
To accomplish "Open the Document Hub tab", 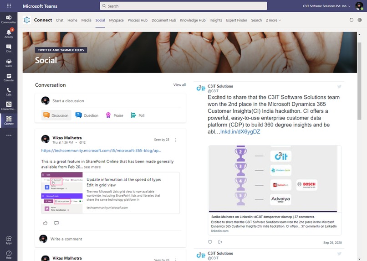I will 163,20.
